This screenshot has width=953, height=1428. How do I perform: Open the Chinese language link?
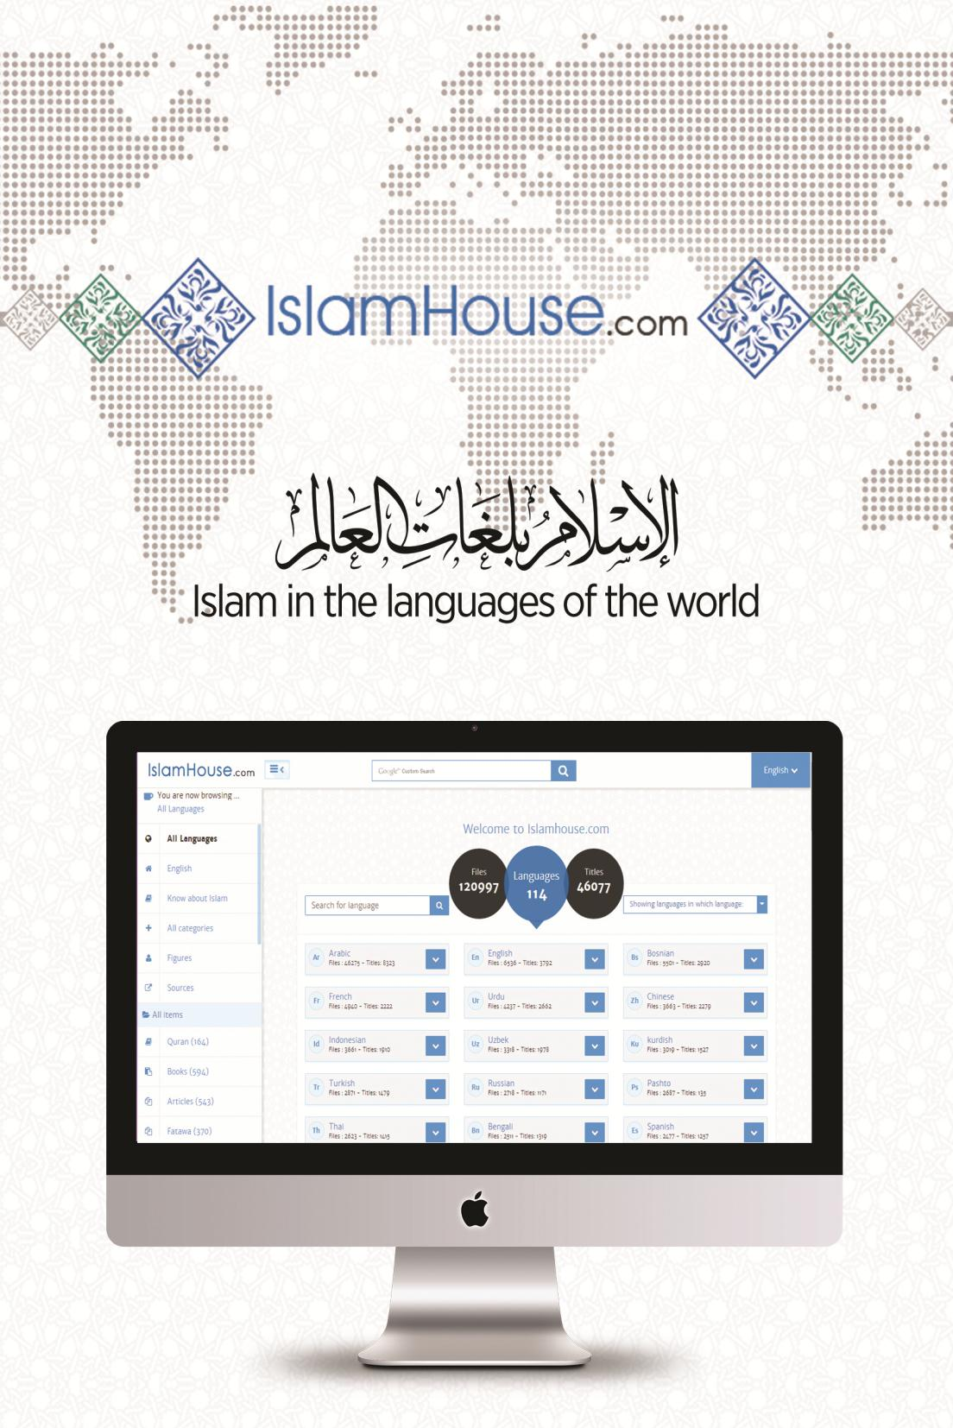(660, 996)
